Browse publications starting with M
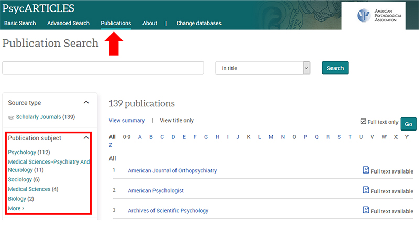The image size is (419, 227). point(271,137)
